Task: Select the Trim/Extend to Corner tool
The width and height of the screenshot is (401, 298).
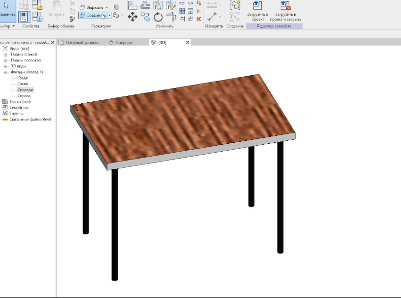Action: (171, 17)
